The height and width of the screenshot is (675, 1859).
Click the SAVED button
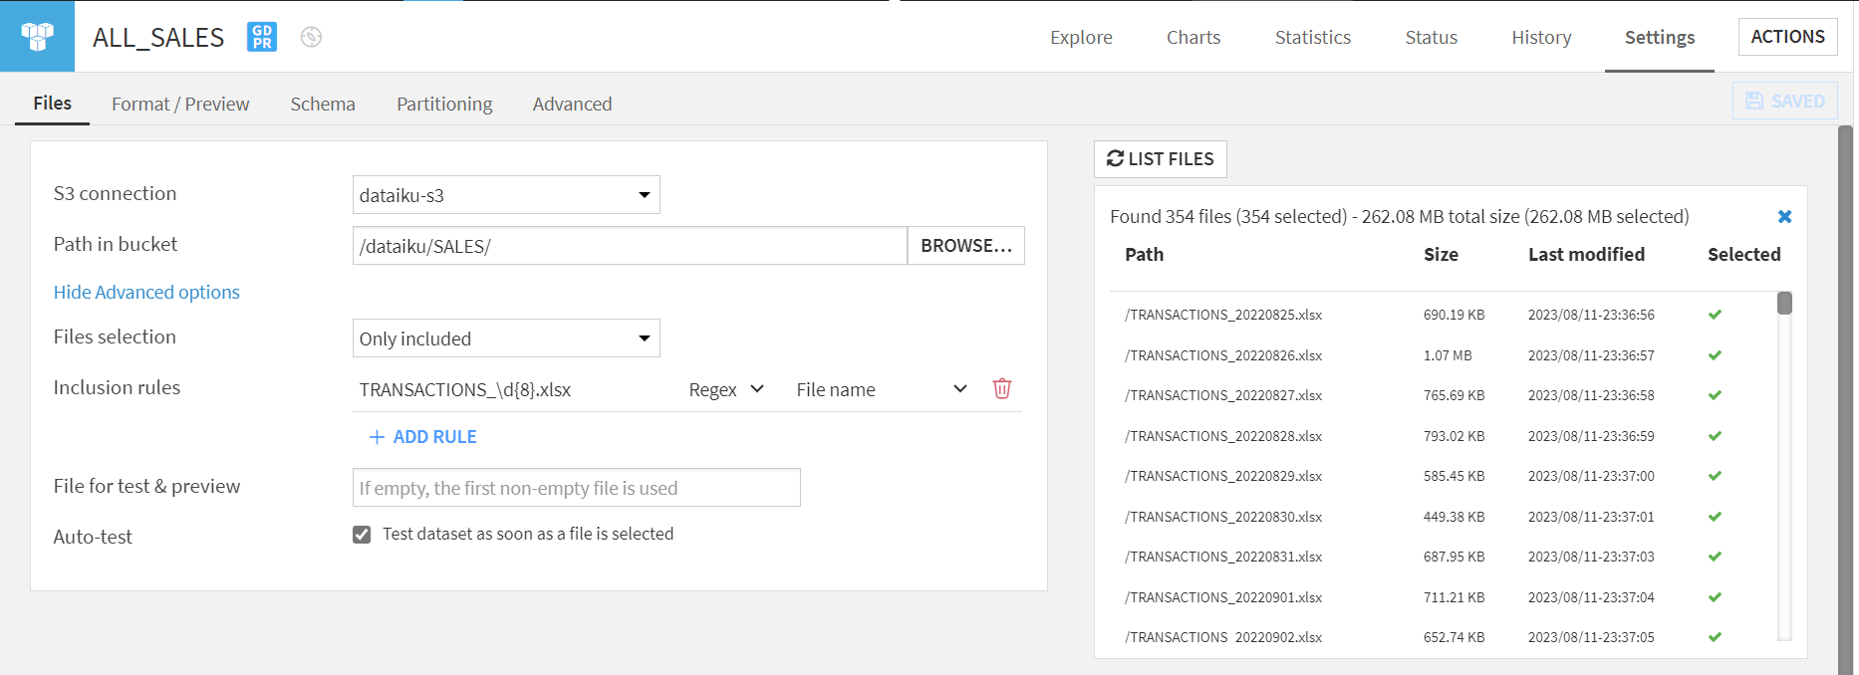click(x=1785, y=101)
